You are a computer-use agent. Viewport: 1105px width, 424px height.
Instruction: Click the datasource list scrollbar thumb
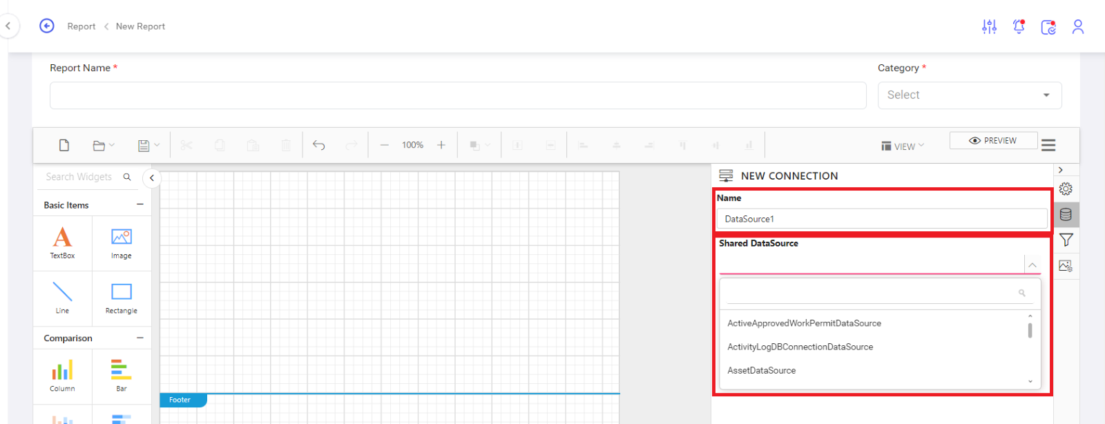click(1030, 330)
